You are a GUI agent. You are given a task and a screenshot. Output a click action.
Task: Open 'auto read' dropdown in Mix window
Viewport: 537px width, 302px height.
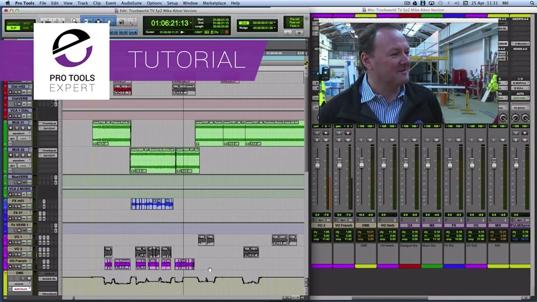pos(520,98)
